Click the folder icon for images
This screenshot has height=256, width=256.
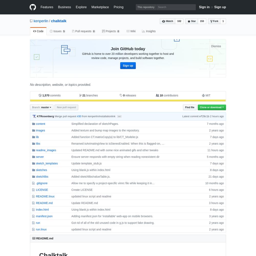click(x=34, y=131)
